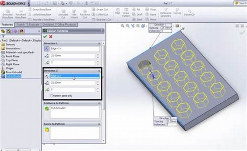Screen dimensions: 247x151
Task: Switch to the Office Products tab
Action: [x=67, y=25]
